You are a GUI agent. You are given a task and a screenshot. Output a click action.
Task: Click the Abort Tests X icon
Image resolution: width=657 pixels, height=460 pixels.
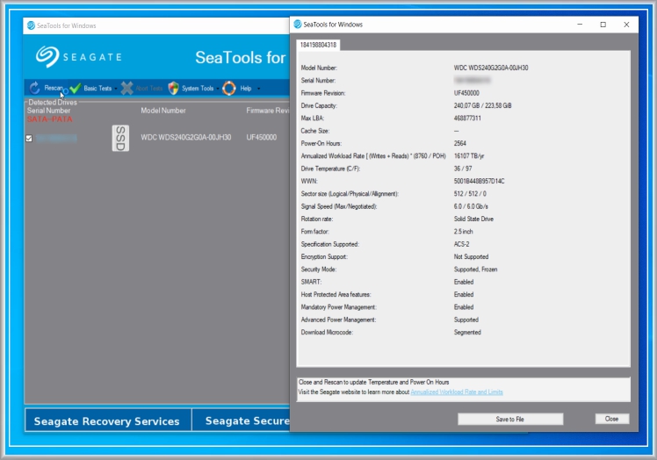pos(127,88)
